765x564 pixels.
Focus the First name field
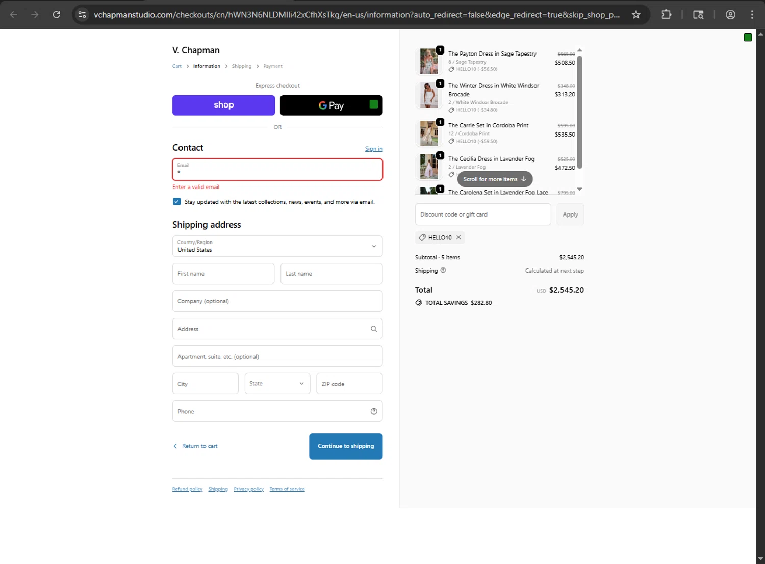(x=223, y=274)
